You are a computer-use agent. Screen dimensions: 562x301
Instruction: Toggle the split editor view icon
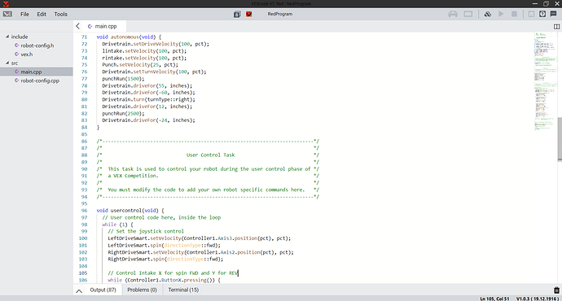coord(556,27)
